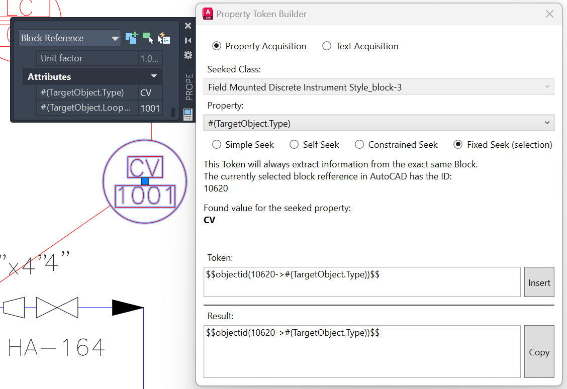Choose Self Seek option
Screen dimensions: 567x389
coord(294,145)
